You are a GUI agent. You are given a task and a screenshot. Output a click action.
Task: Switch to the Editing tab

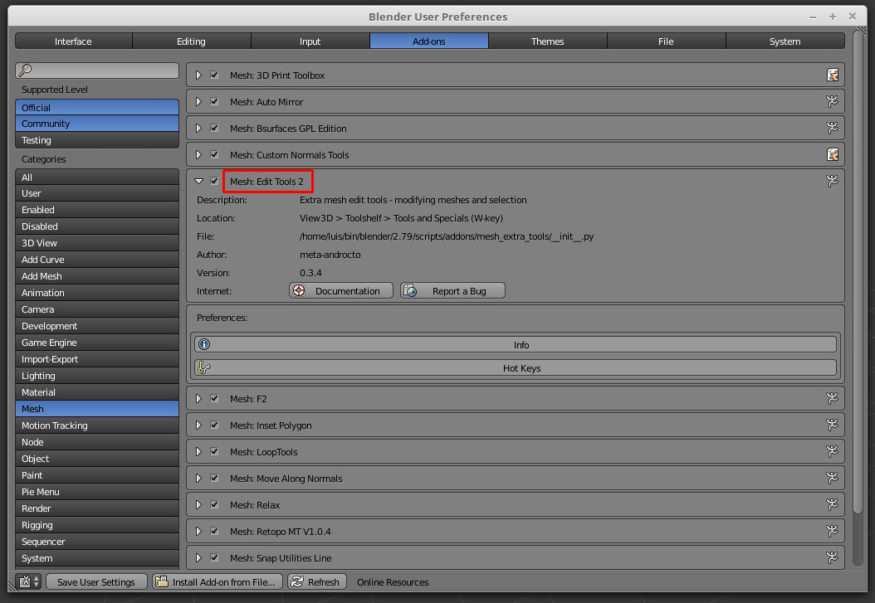pos(192,41)
